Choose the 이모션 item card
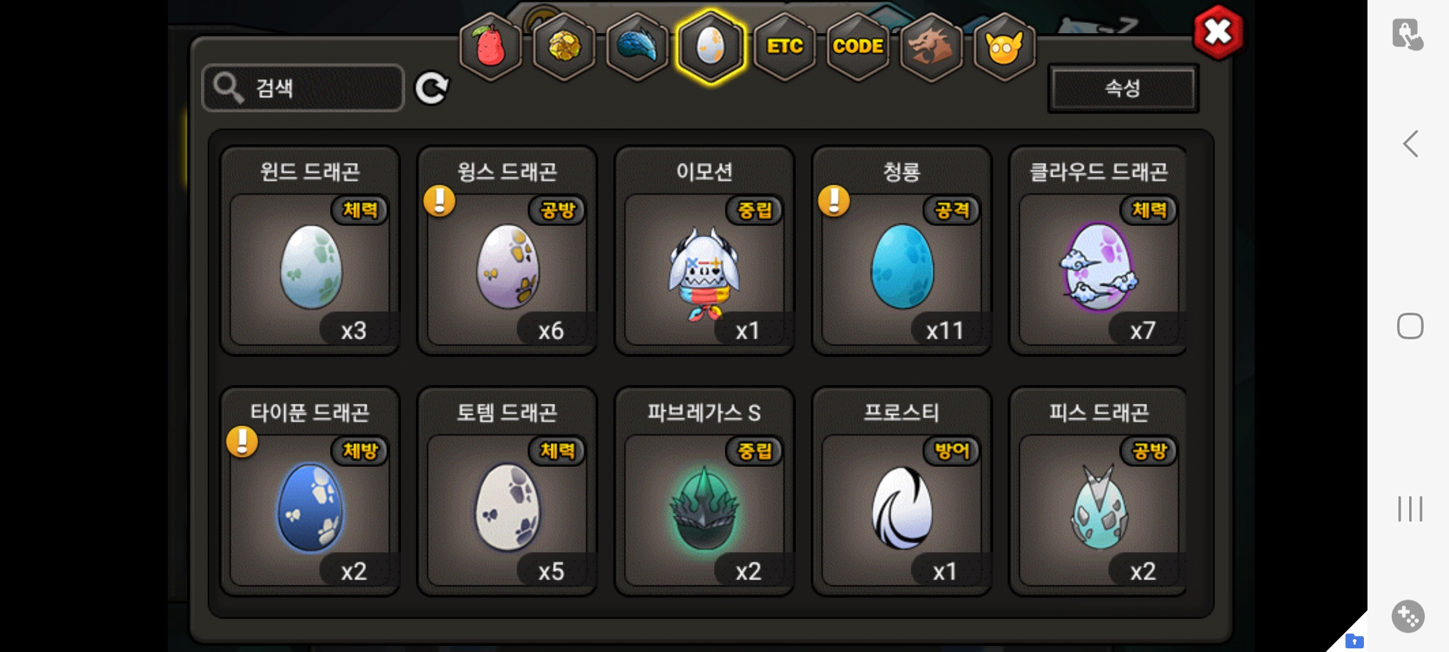The image size is (1449, 652). (x=704, y=251)
